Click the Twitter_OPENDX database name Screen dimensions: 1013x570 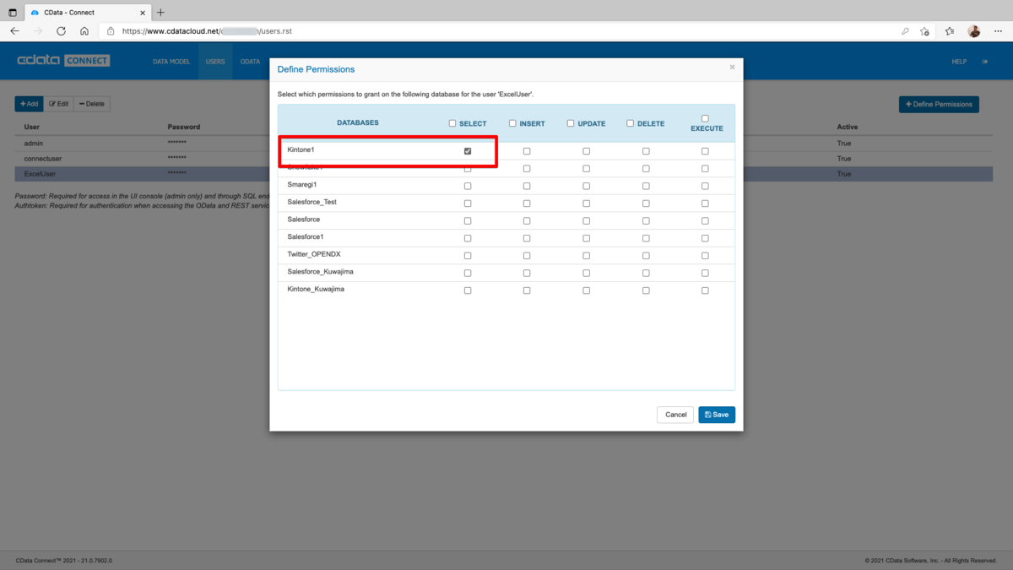click(x=314, y=254)
